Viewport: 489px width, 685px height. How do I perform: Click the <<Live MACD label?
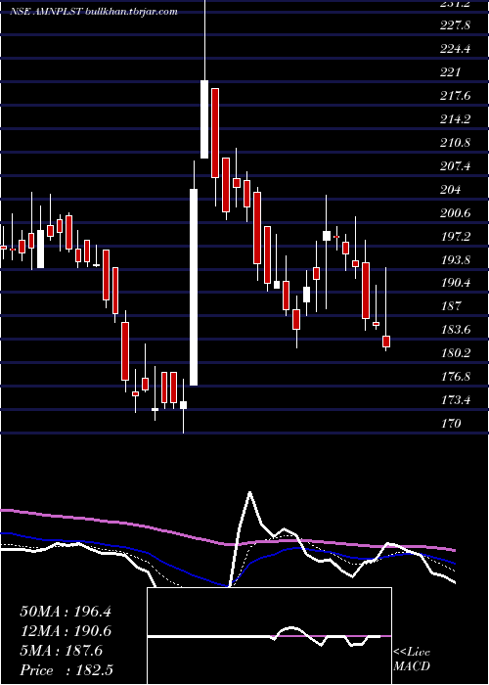click(x=412, y=660)
